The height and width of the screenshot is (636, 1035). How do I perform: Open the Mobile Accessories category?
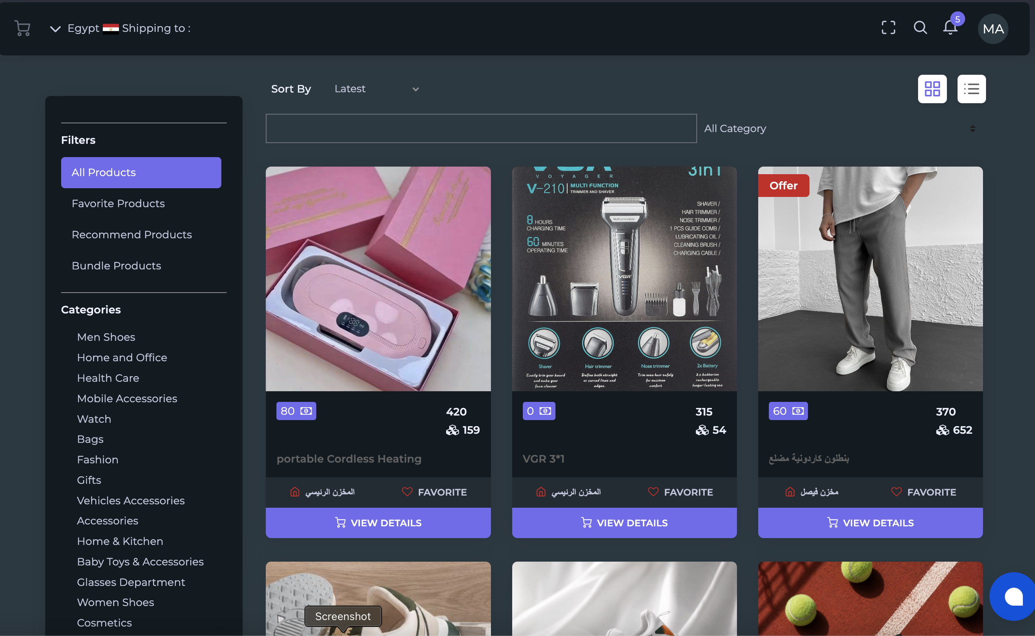click(x=127, y=398)
